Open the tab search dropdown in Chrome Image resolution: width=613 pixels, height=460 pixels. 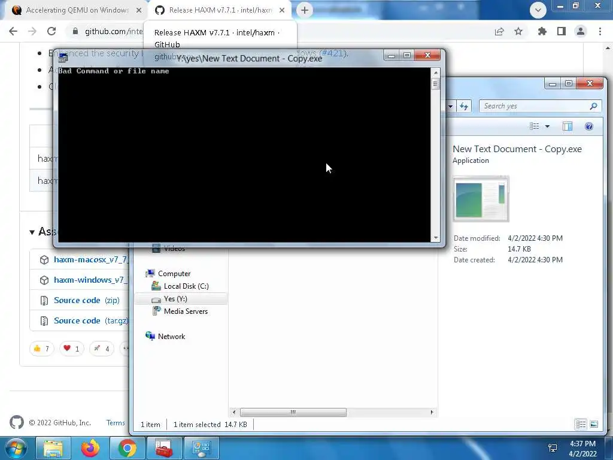tap(538, 10)
